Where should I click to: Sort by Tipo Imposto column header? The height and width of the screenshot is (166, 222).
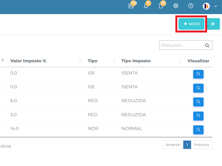[136, 61]
